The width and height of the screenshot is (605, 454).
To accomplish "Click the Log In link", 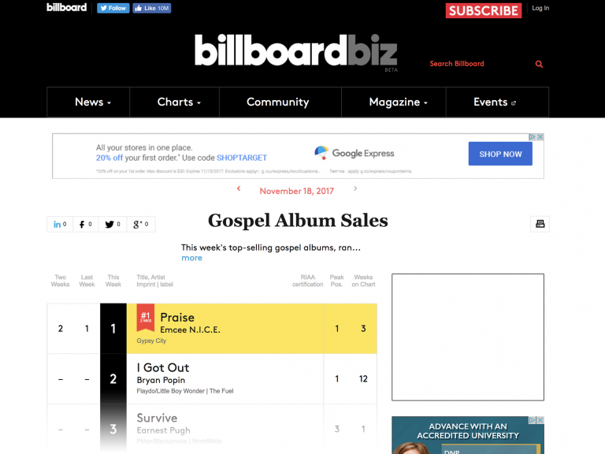I will click(540, 8).
